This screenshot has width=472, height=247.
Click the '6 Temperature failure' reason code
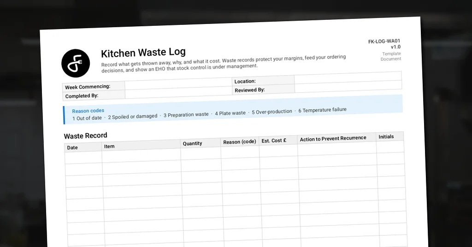click(x=322, y=110)
